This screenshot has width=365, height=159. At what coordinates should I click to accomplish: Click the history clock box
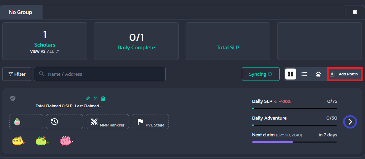point(64,122)
